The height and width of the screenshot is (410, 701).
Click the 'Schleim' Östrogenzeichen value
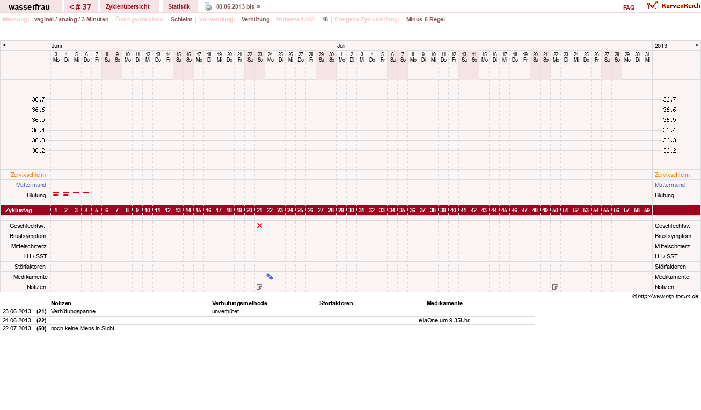181,19
